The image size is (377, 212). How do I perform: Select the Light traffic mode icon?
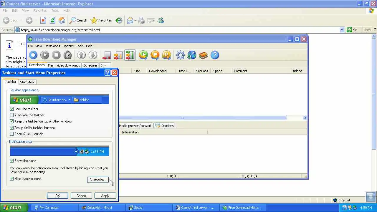[x=107, y=55]
